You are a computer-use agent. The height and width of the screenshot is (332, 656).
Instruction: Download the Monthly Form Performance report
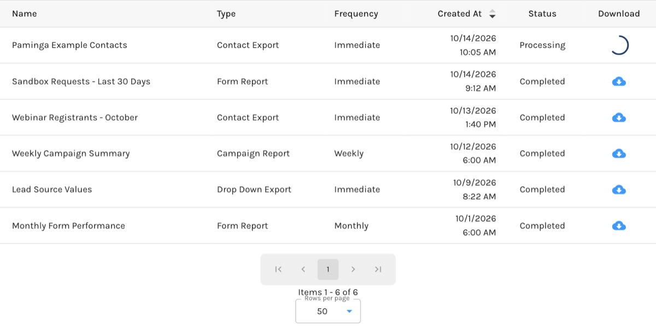point(619,226)
